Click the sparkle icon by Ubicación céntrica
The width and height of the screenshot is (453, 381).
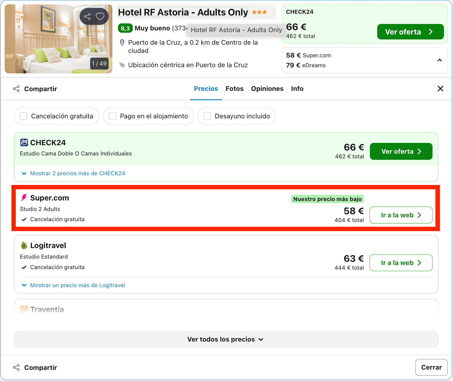click(x=122, y=65)
